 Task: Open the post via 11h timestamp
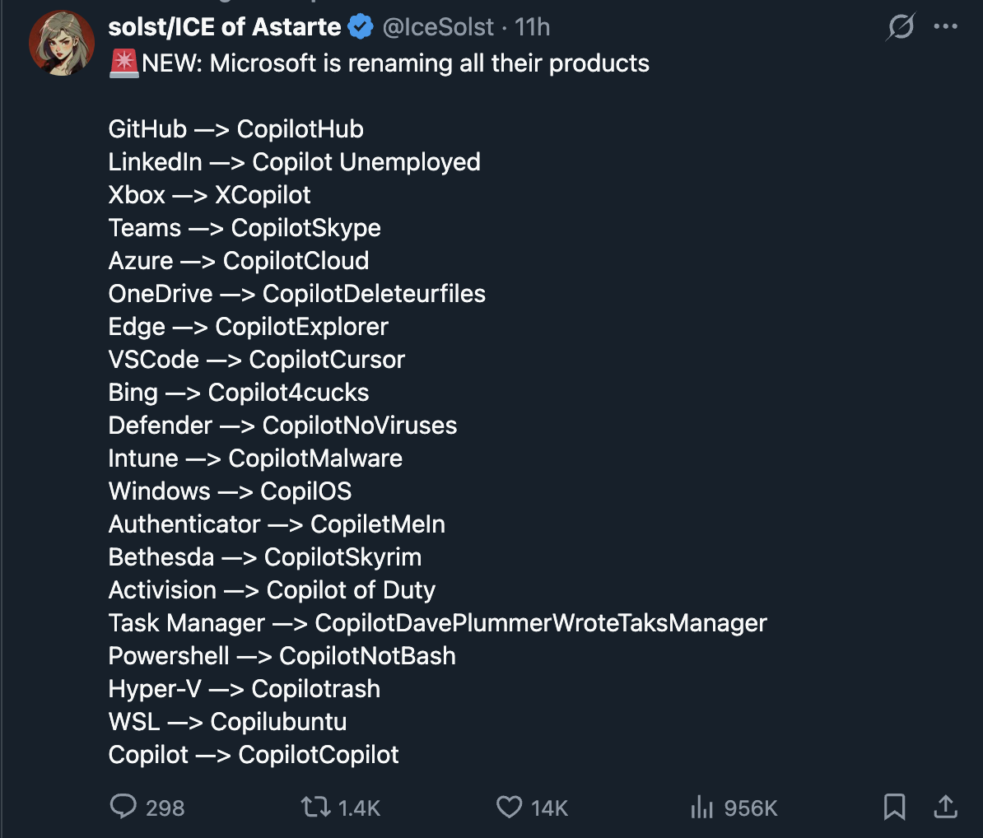(532, 27)
